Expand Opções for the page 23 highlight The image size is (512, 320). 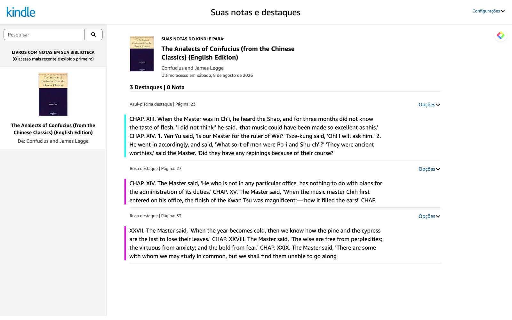[429, 105]
